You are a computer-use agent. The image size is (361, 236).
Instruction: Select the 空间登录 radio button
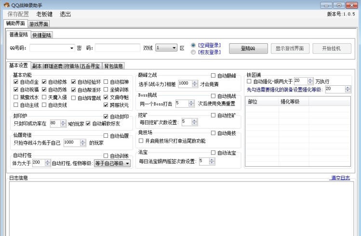[x=193, y=45]
